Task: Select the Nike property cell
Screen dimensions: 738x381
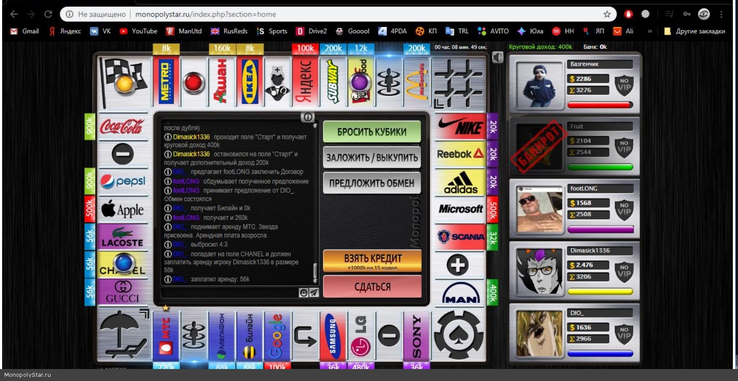Action: click(x=460, y=127)
